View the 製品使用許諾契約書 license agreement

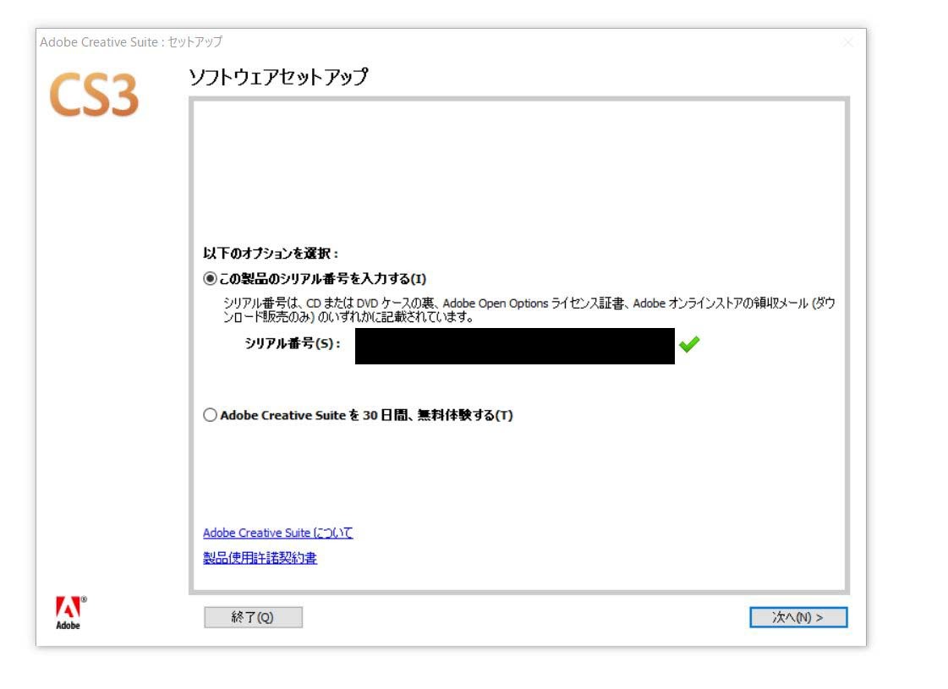[260, 558]
